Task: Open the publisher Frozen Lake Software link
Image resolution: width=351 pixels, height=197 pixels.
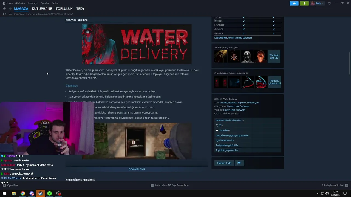Action: point(234,110)
